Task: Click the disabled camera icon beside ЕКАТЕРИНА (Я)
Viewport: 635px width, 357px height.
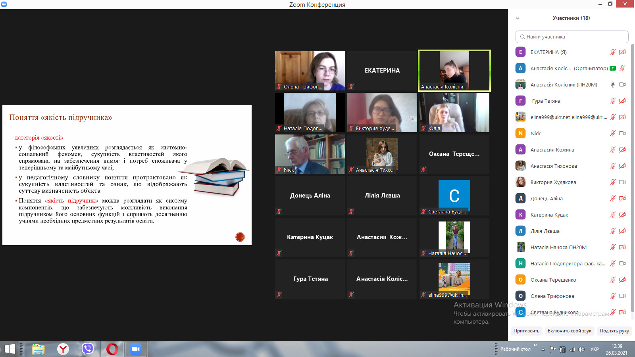Action: tap(622, 52)
